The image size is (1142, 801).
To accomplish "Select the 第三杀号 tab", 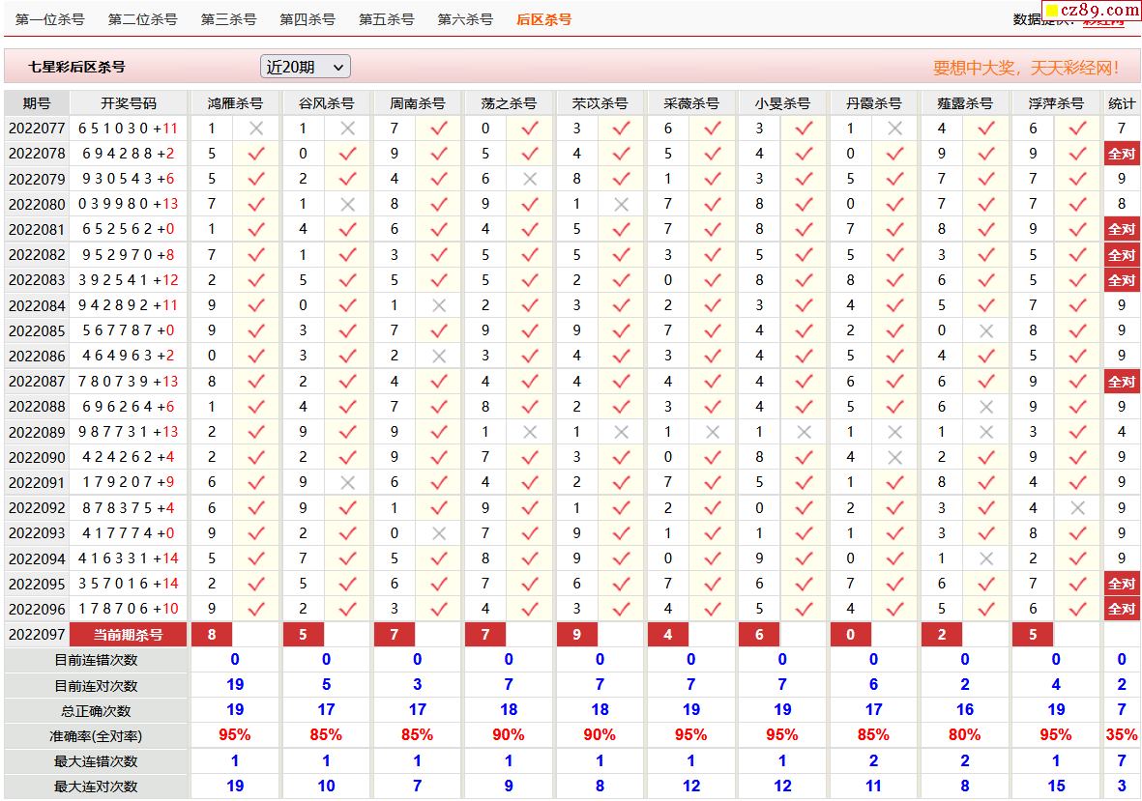I will tap(229, 19).
